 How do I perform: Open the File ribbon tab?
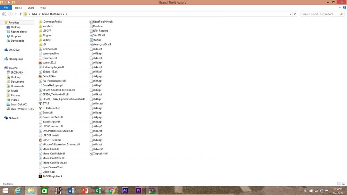coord(6,8)
